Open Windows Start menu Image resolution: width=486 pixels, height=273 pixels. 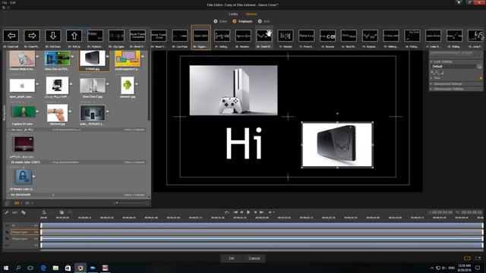(6, 268)
